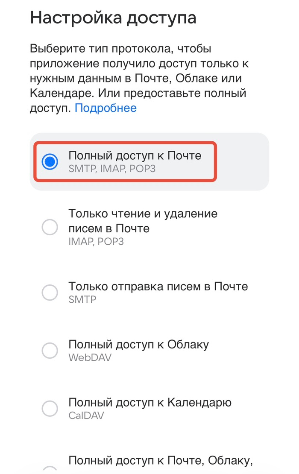
Task: Click the "SMTP, IMAP, POP3" protocol subtitle
Action: (x=112, y=169)
